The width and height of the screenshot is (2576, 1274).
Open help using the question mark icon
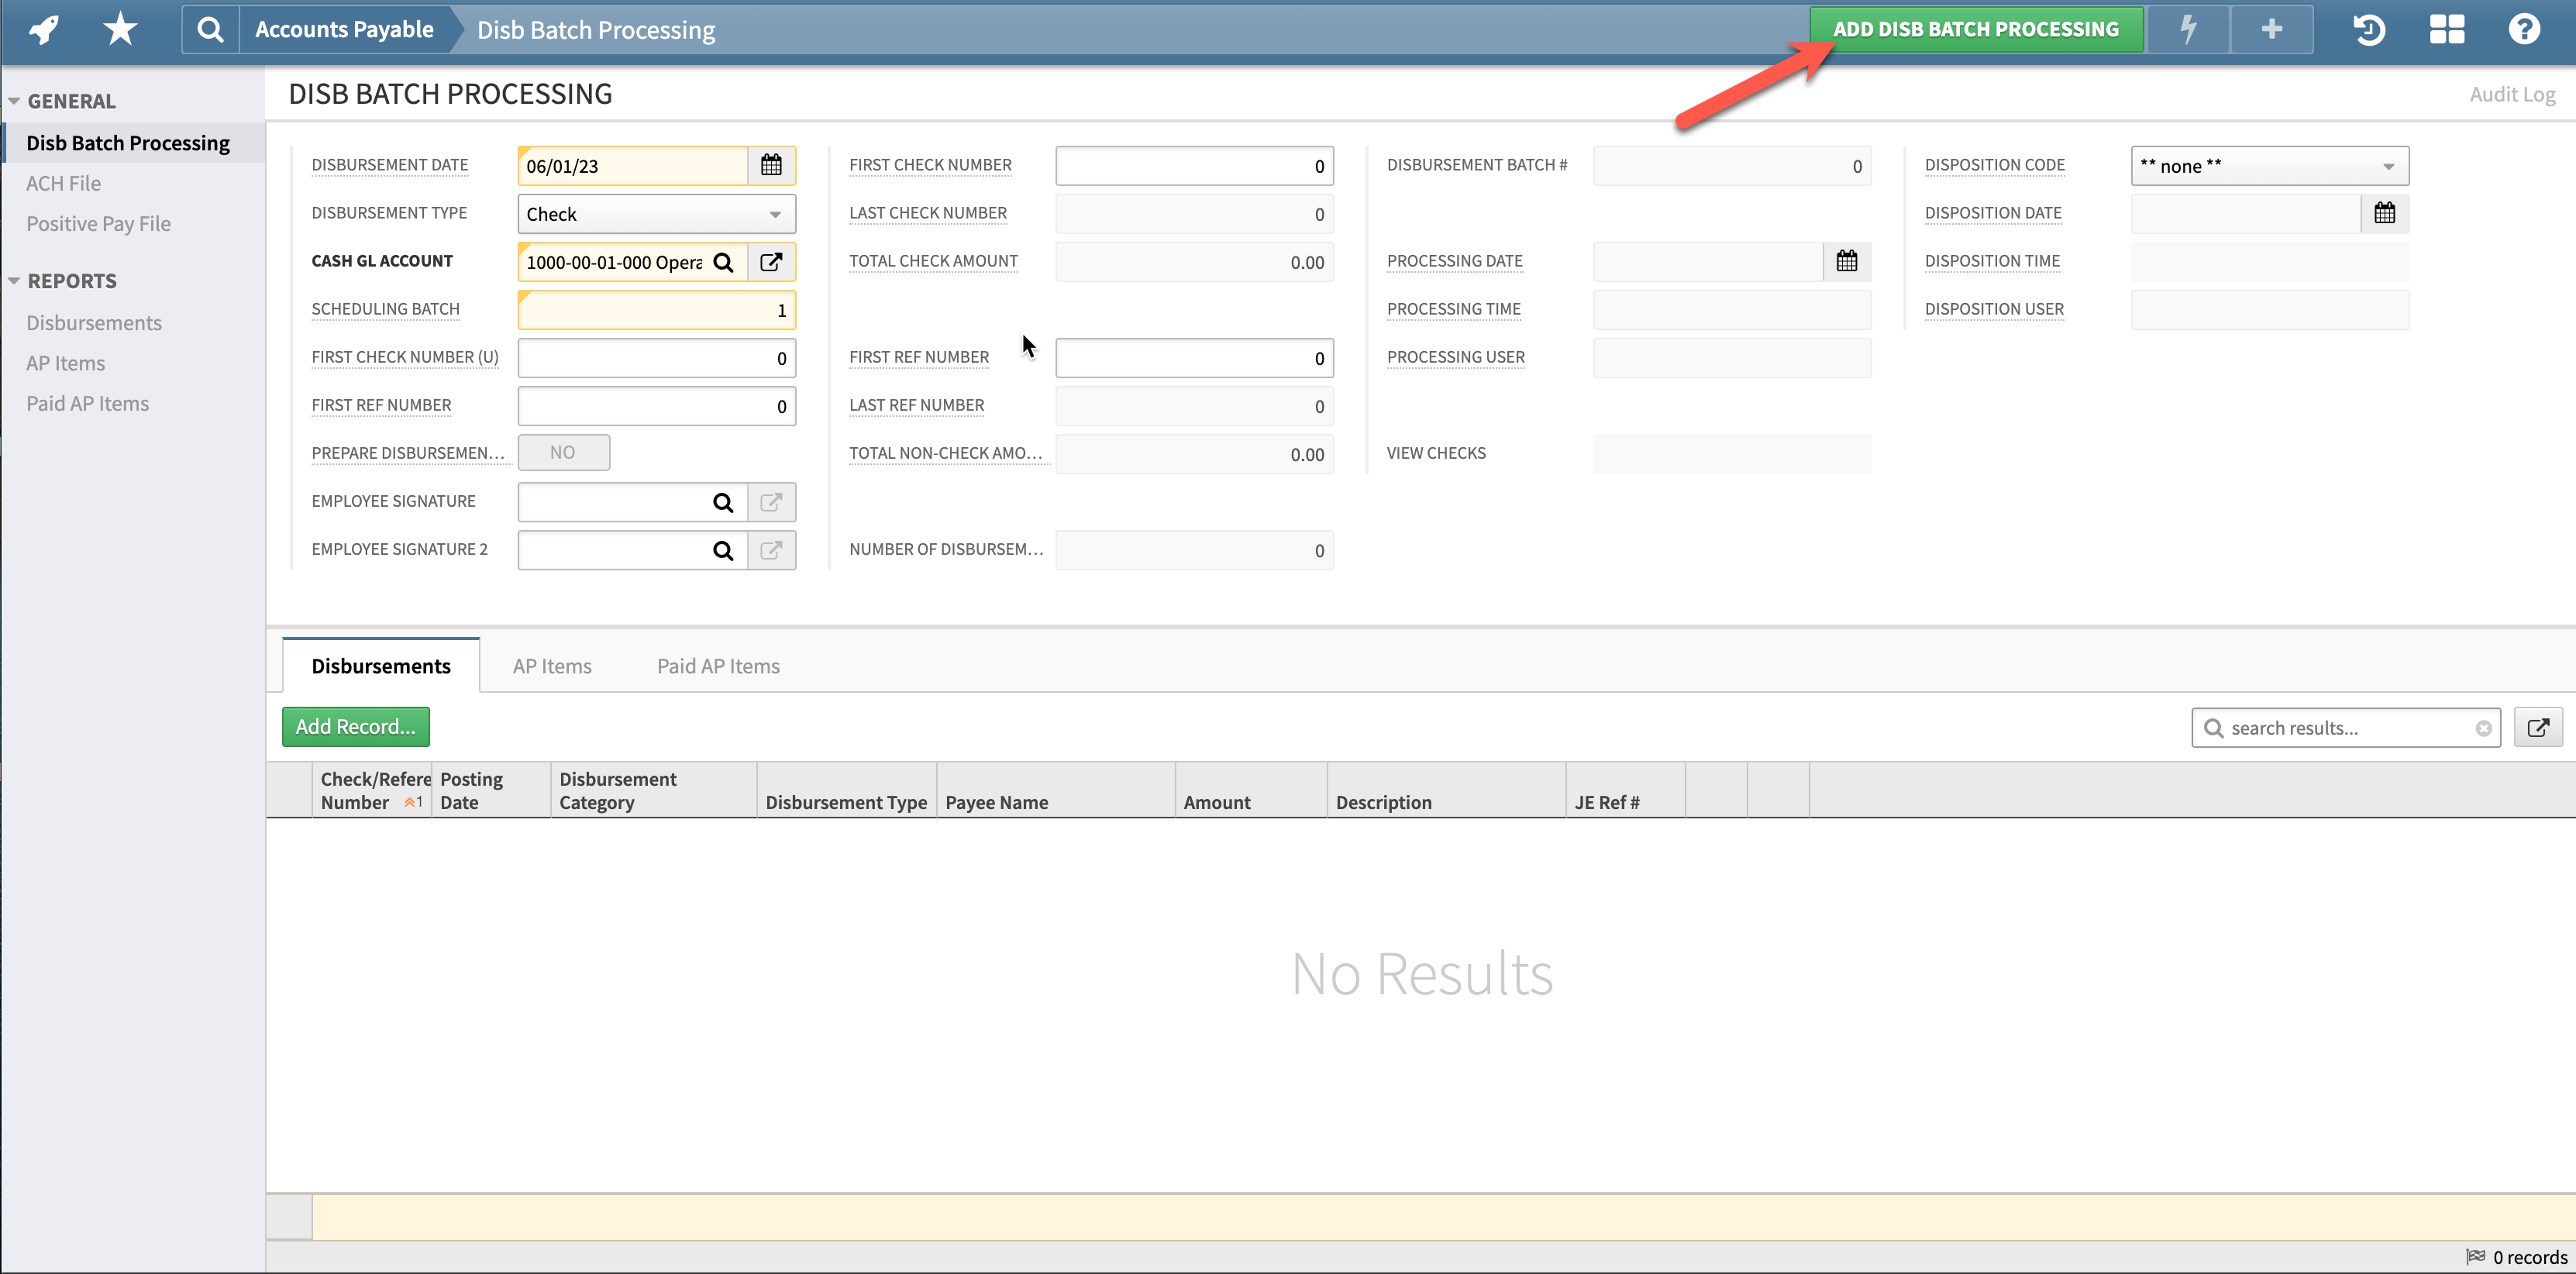2524,29
